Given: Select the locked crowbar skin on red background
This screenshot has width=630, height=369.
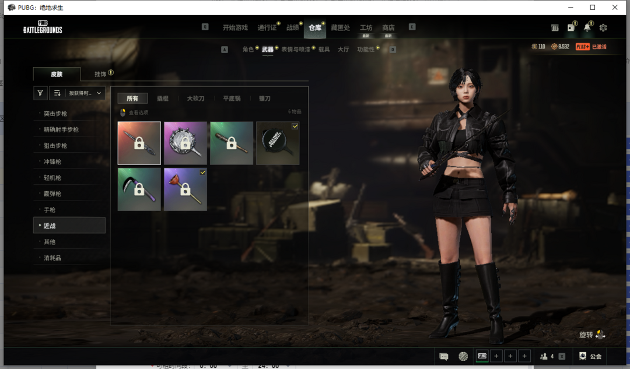Looking at the screenshot, I should pyautogui.click(x=139, y=143).
